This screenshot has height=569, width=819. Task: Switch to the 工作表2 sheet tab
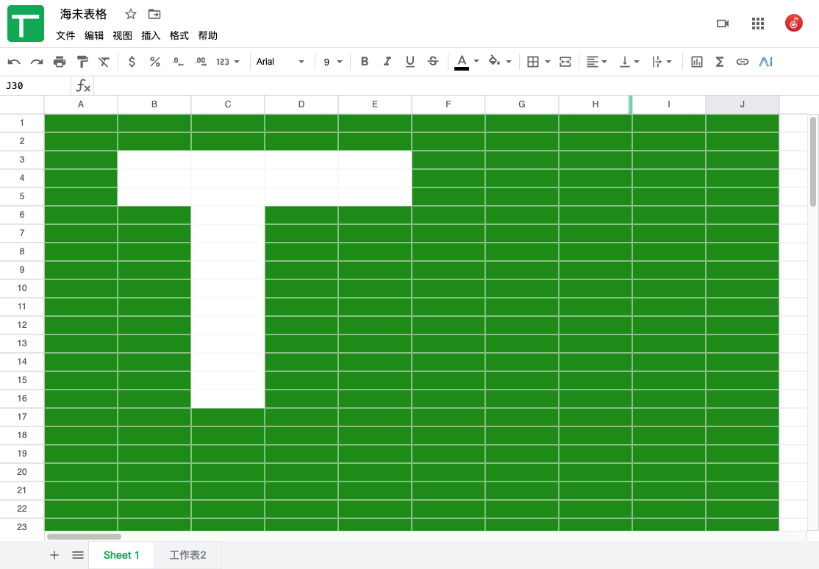tap(187, 555)
